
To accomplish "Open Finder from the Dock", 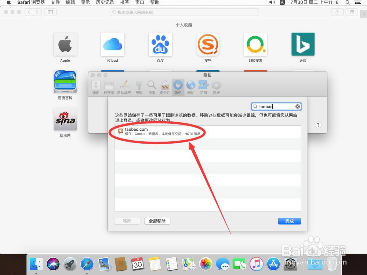I will [x=36, y=264].
